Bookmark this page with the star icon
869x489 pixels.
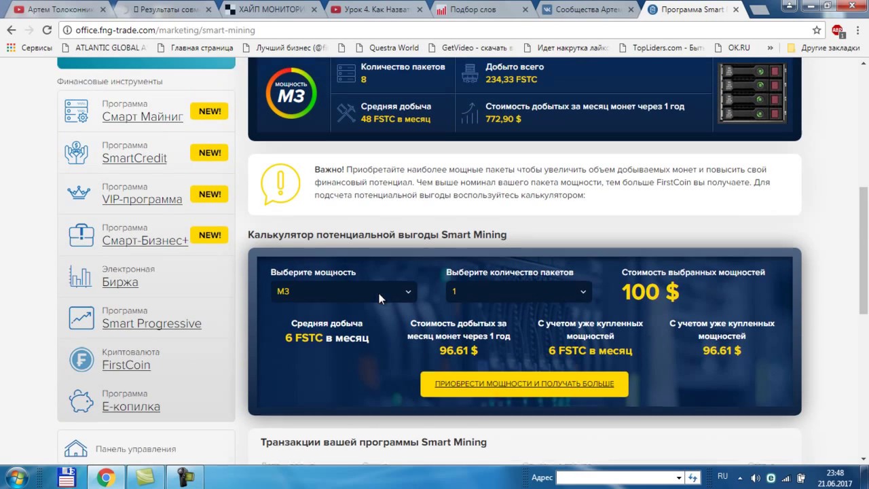[817, 30]
